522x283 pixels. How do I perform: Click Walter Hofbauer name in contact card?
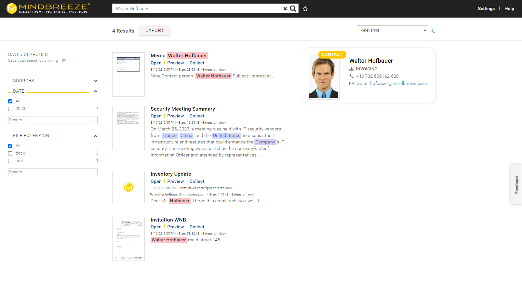(371, 61)
